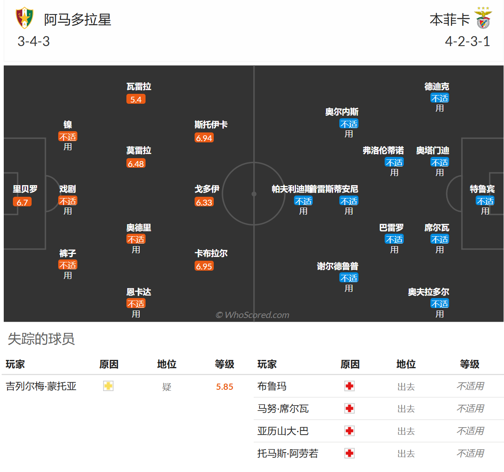
Task: Click 卡布拉尔's 6.95 rating badge
Action: pyautogui.click(x=204, y=266)
